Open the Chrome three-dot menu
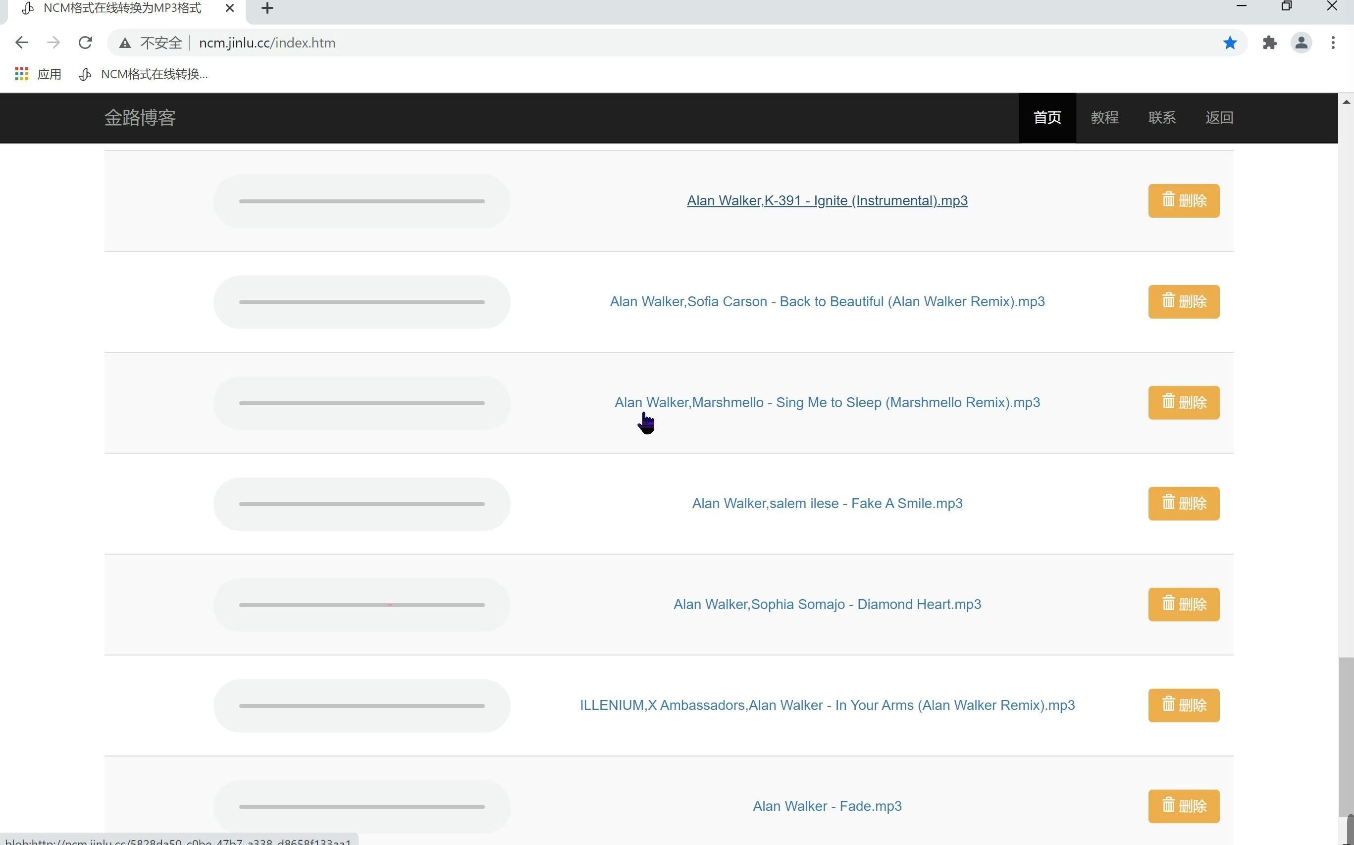The image size is (1354, 845). [1333, 43]
